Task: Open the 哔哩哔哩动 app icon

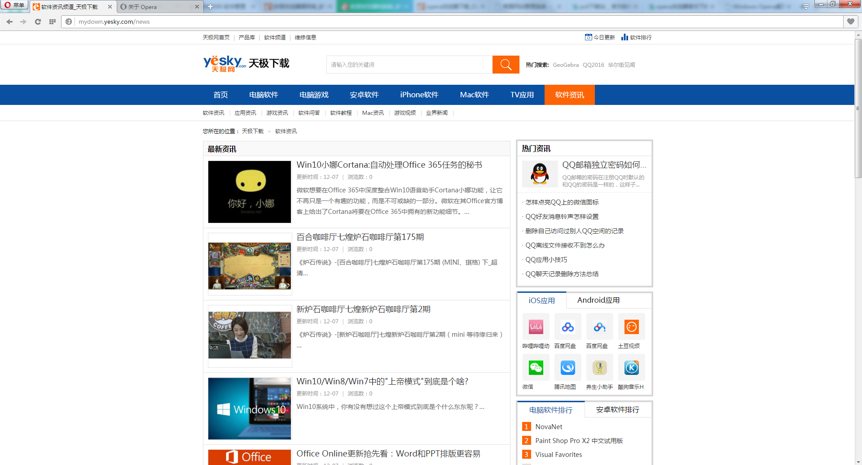Action: [x=536, y=327]
